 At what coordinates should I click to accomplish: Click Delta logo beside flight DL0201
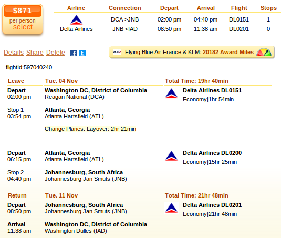point(171,208)
